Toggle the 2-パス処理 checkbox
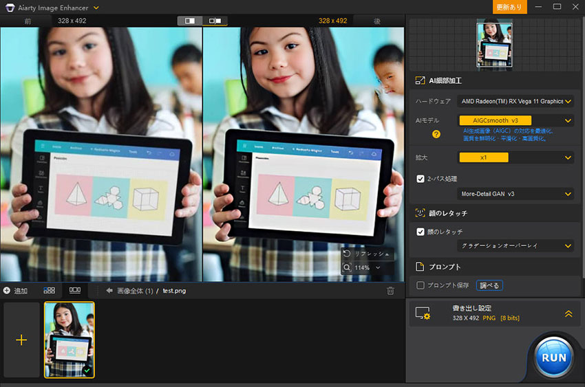Screen dimensions: 585x387 [421, 179]
